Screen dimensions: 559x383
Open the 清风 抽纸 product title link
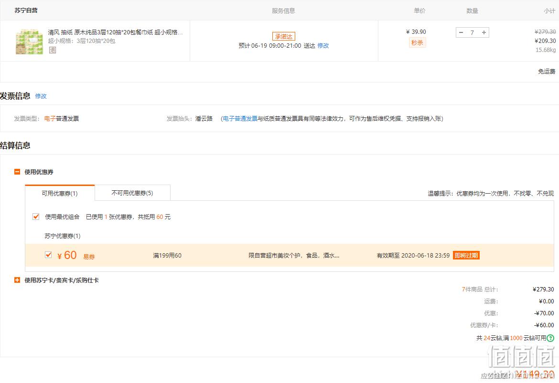pyautogui.click(x=115, y=32)
